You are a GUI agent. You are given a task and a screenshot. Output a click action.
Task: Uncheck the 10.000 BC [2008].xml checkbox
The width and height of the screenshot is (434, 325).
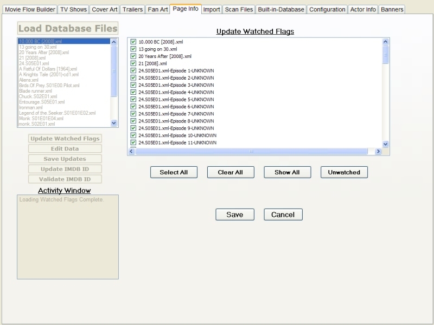(133, 42)
